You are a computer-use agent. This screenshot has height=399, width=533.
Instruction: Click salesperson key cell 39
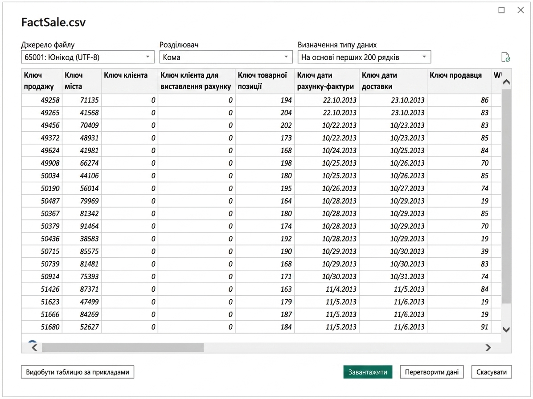click(459, 251)
